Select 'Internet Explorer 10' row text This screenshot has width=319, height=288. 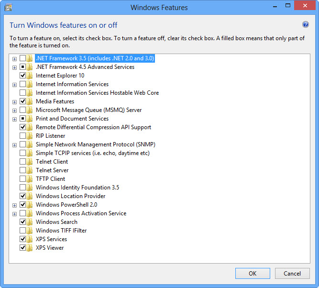[60, 76]
